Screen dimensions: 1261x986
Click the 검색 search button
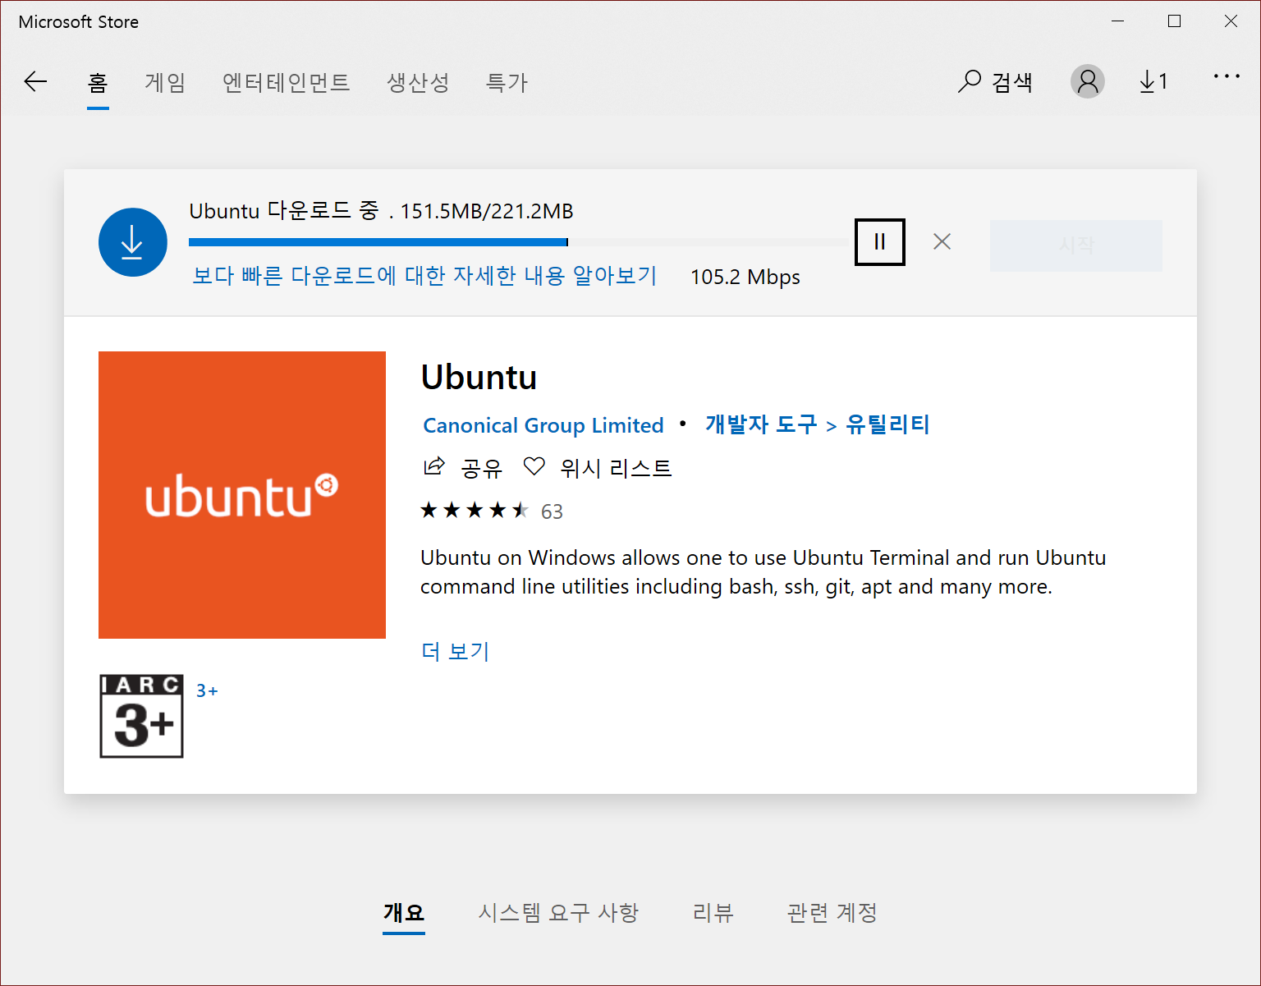(995, 81)
